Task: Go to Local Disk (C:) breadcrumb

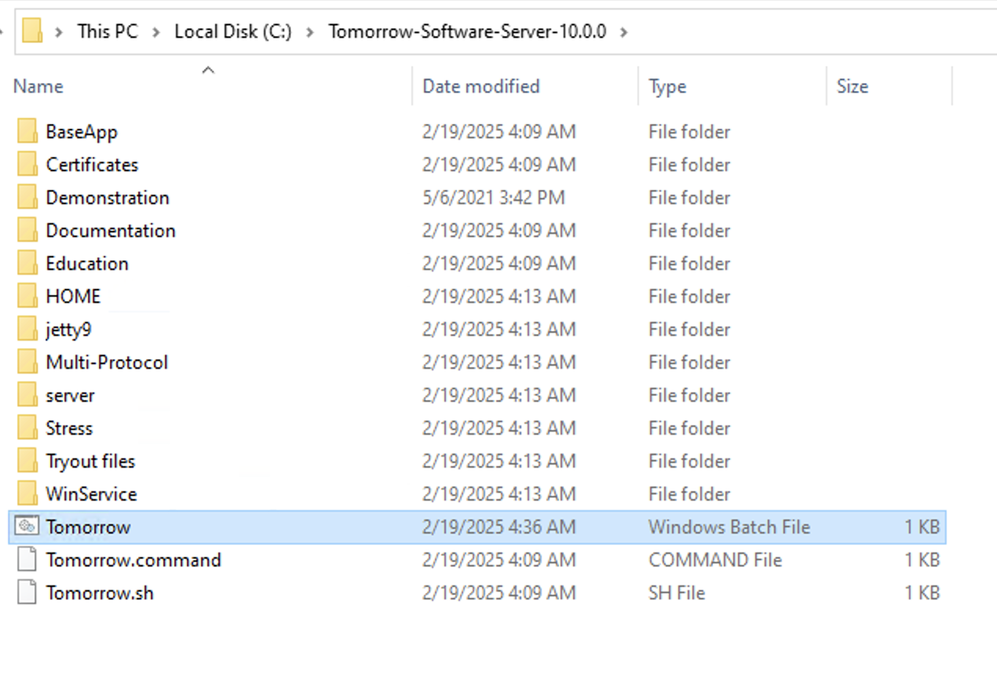Action: tap(232, 32)
